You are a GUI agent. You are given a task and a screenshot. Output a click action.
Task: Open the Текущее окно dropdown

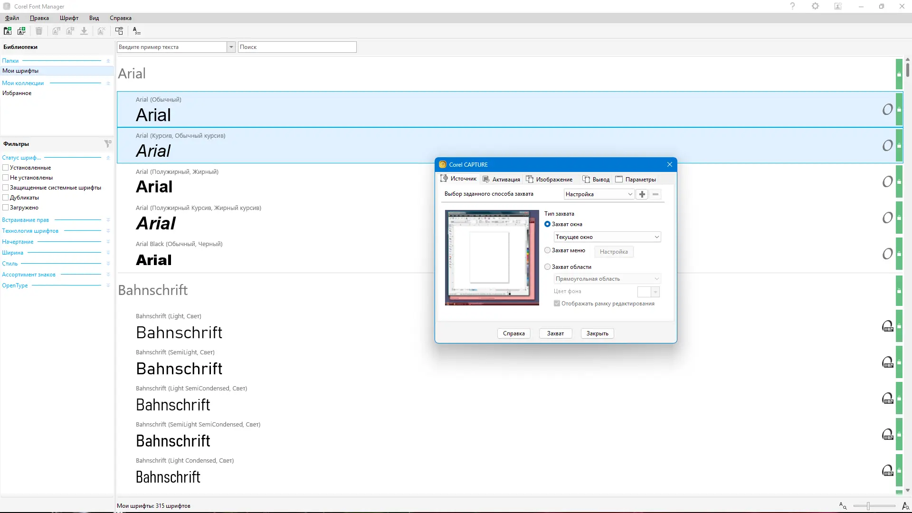pos(607,237)
